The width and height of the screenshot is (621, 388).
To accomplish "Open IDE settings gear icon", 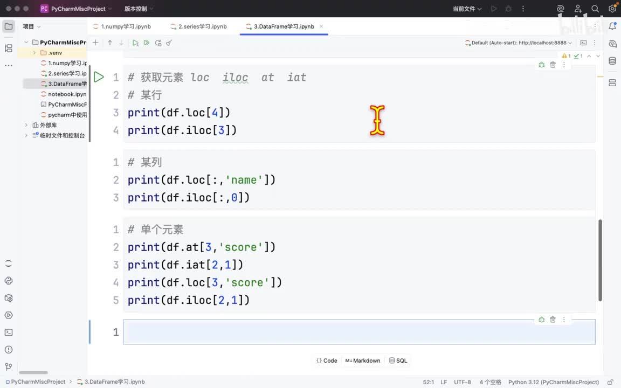I will tap(612, 8).
